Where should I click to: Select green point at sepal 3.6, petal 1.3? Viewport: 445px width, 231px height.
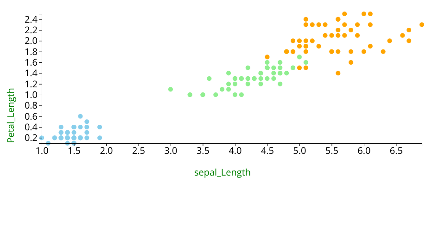209,79
